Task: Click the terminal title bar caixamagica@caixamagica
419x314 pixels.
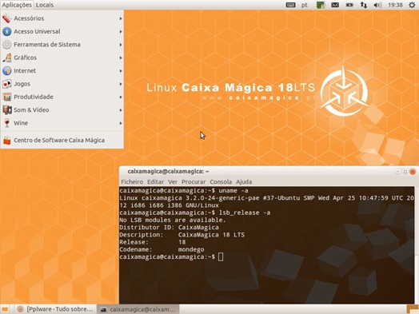Action: (168, 172)
